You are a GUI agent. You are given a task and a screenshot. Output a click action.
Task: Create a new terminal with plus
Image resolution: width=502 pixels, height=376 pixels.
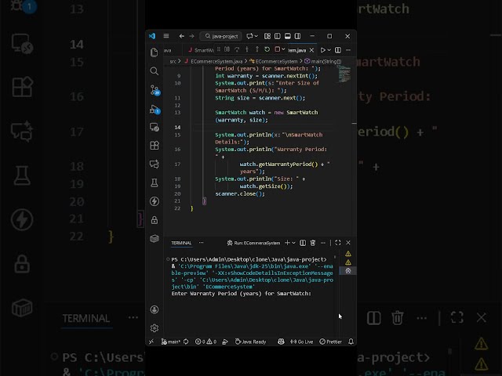click(287, 243)
